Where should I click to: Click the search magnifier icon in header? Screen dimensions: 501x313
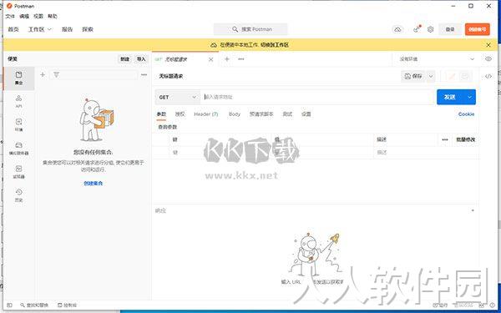pyautogui.click(x=235, y=29)
